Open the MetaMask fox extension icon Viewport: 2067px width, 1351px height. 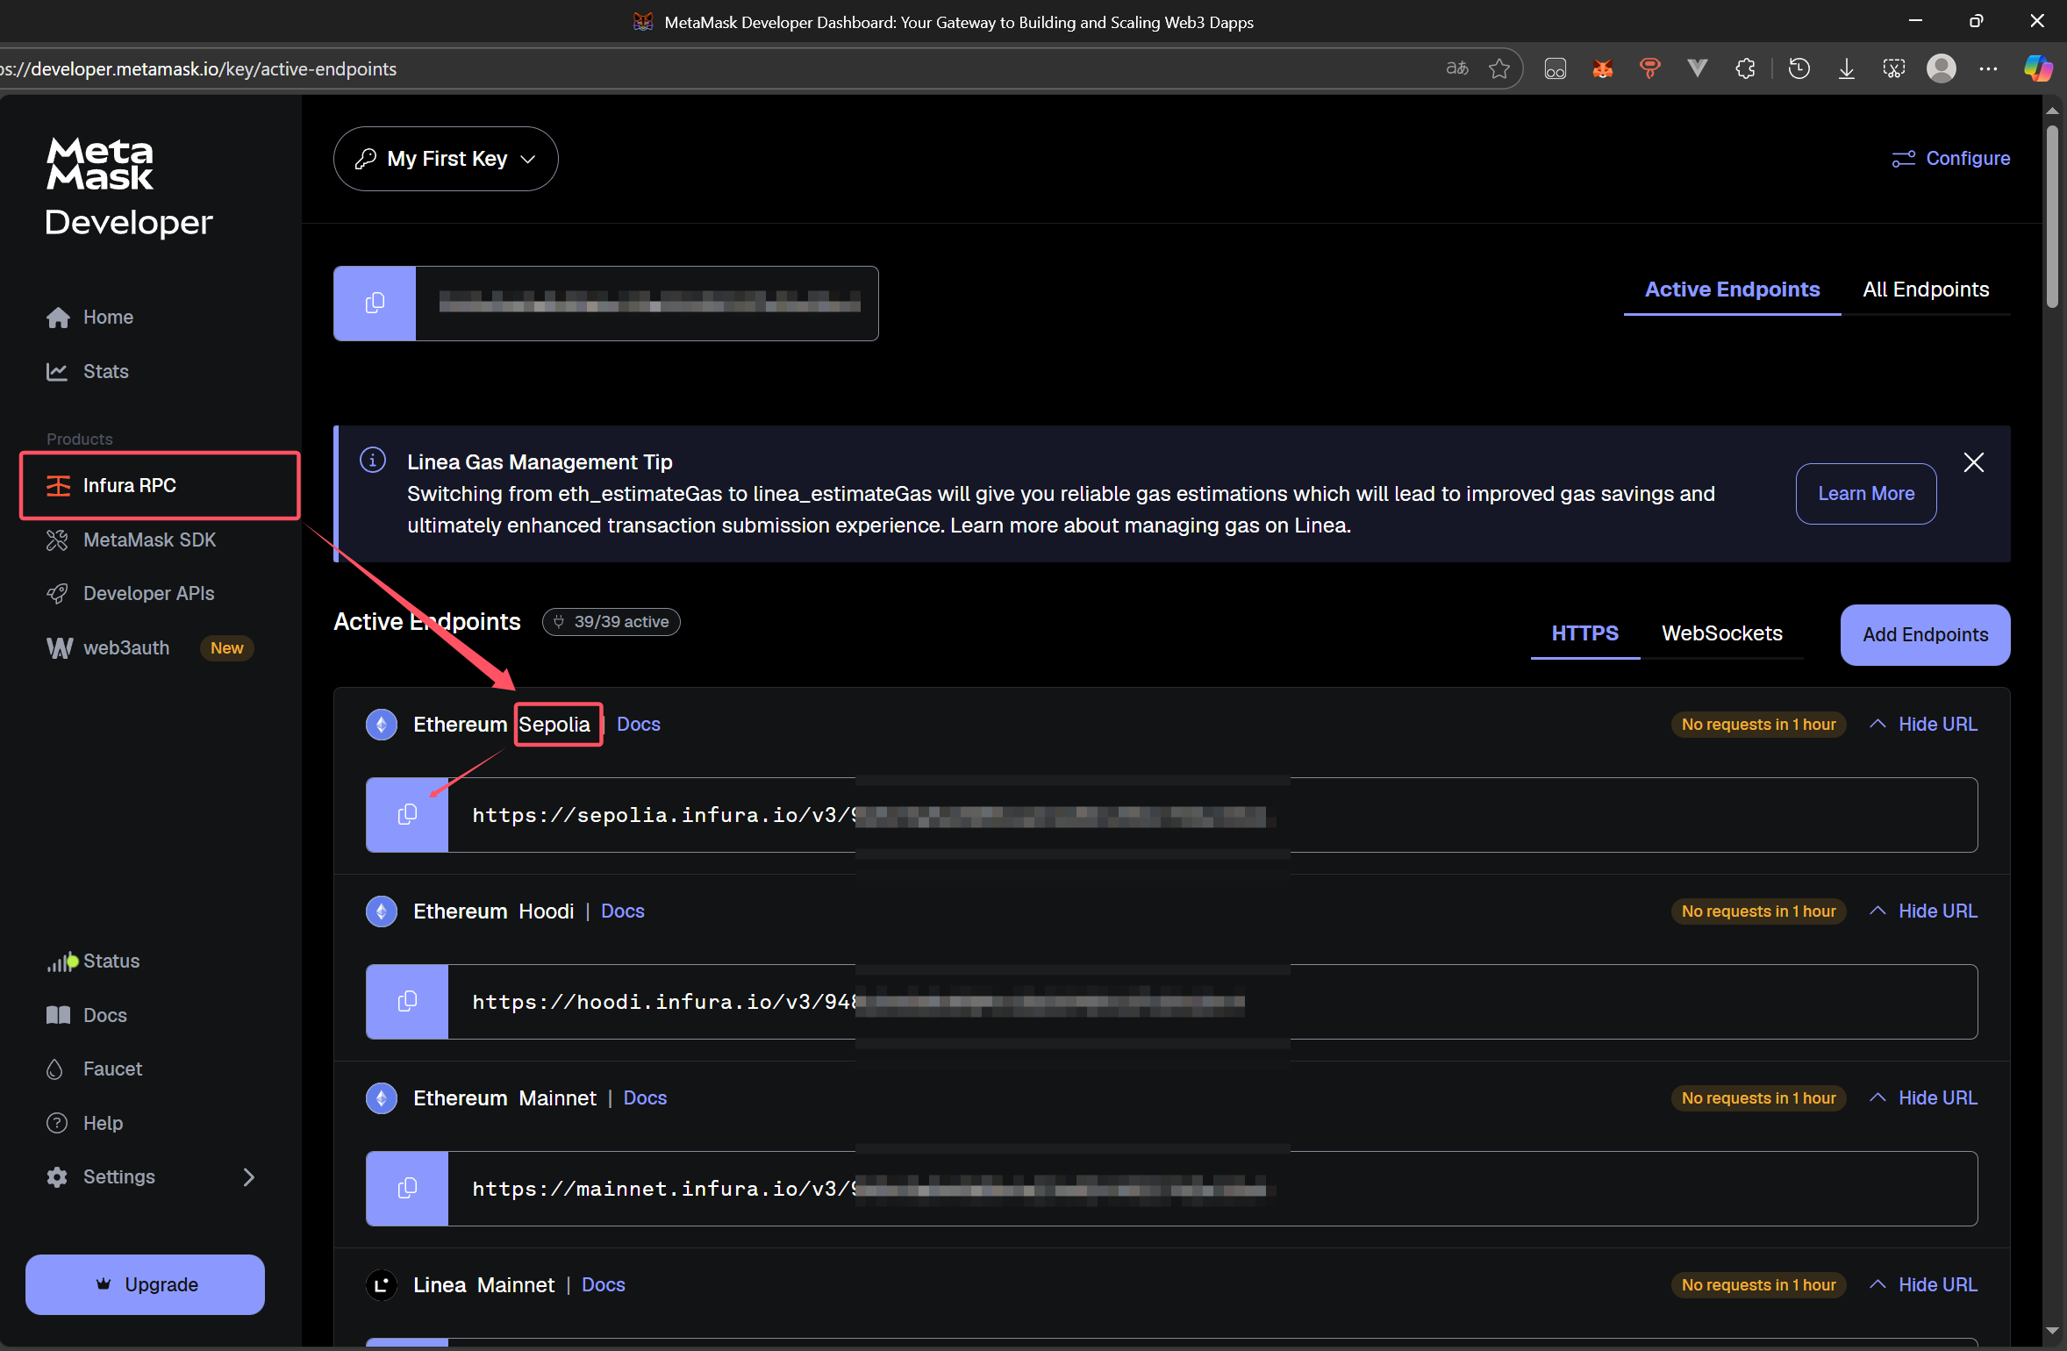coord(1602,68)
